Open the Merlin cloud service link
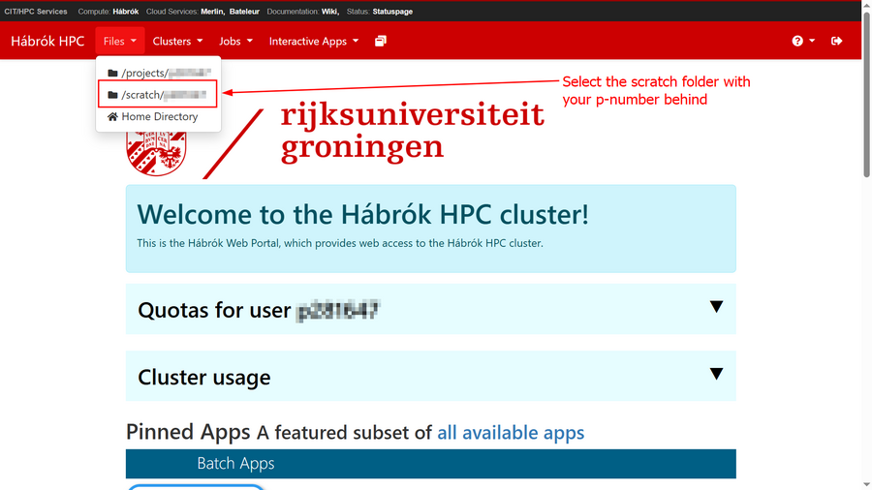The image size is (872, 490). click(x=211, y=12)
